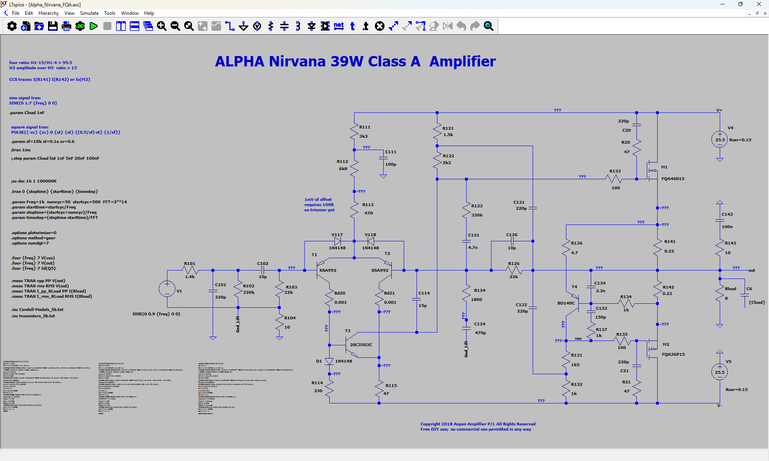Click the Search magnifier toolbar icon

[489, 26]
